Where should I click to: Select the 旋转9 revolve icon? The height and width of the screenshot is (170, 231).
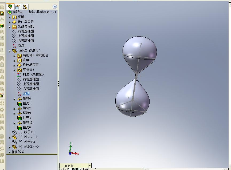pyautogui.click(x=19, y=113)
